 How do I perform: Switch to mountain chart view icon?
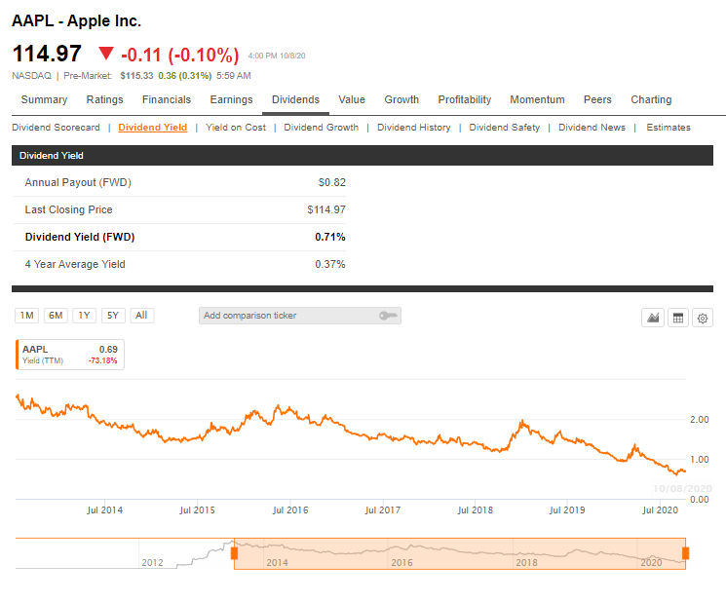653,318
